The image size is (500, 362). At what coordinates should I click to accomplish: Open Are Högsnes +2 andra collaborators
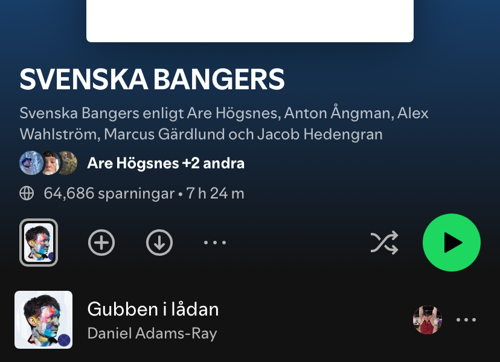(x=166, y=163)
